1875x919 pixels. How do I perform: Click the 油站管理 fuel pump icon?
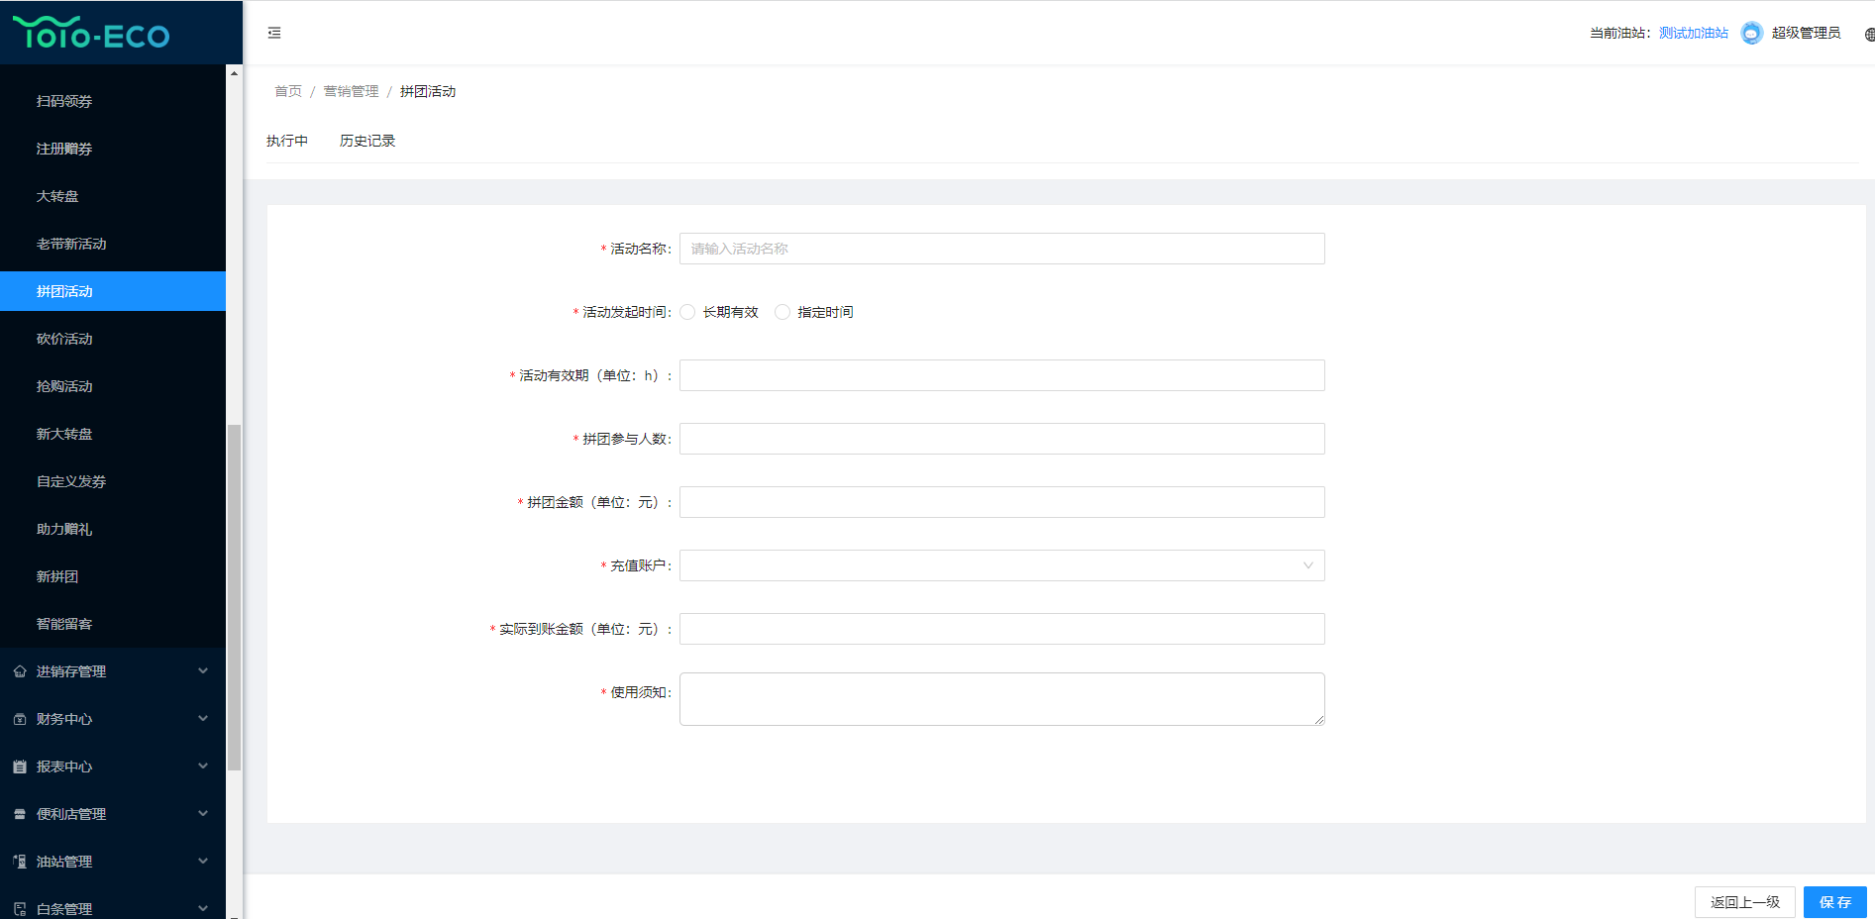click(x=20, y=862)
